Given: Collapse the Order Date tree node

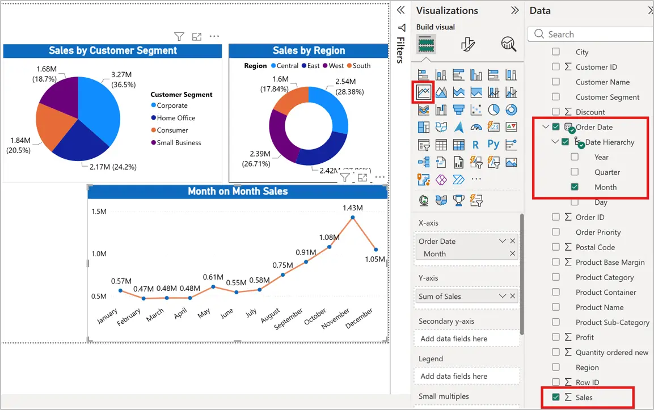Looking at the screenshot, I should (546, 127).
